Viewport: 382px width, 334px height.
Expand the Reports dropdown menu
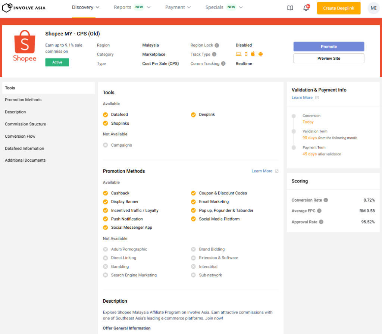[x=132, y=7]
